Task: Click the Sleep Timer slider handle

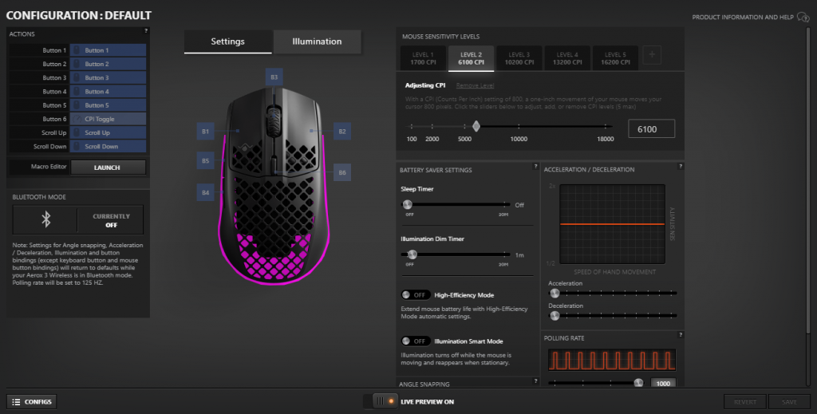Action: (408, 205)
